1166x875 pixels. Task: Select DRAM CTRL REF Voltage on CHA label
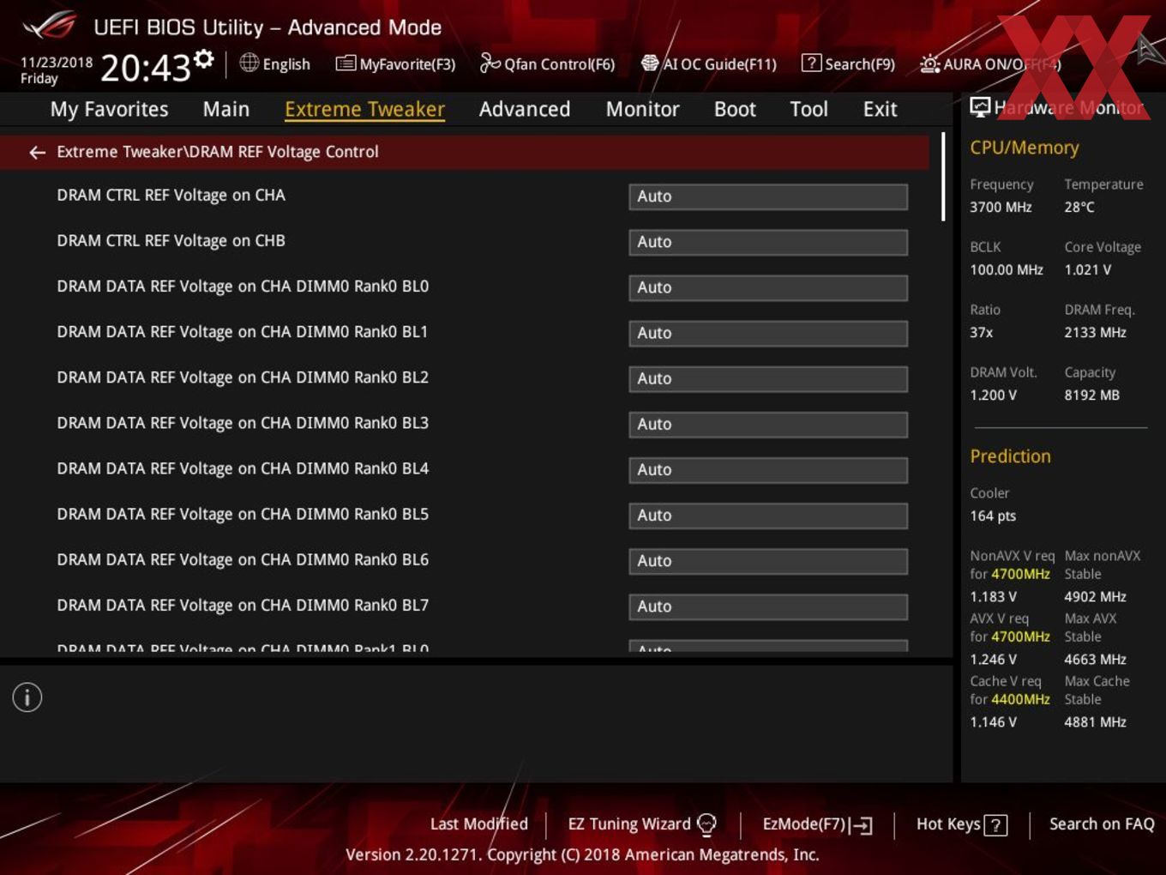pyautogui.click(x=171, y=196)
